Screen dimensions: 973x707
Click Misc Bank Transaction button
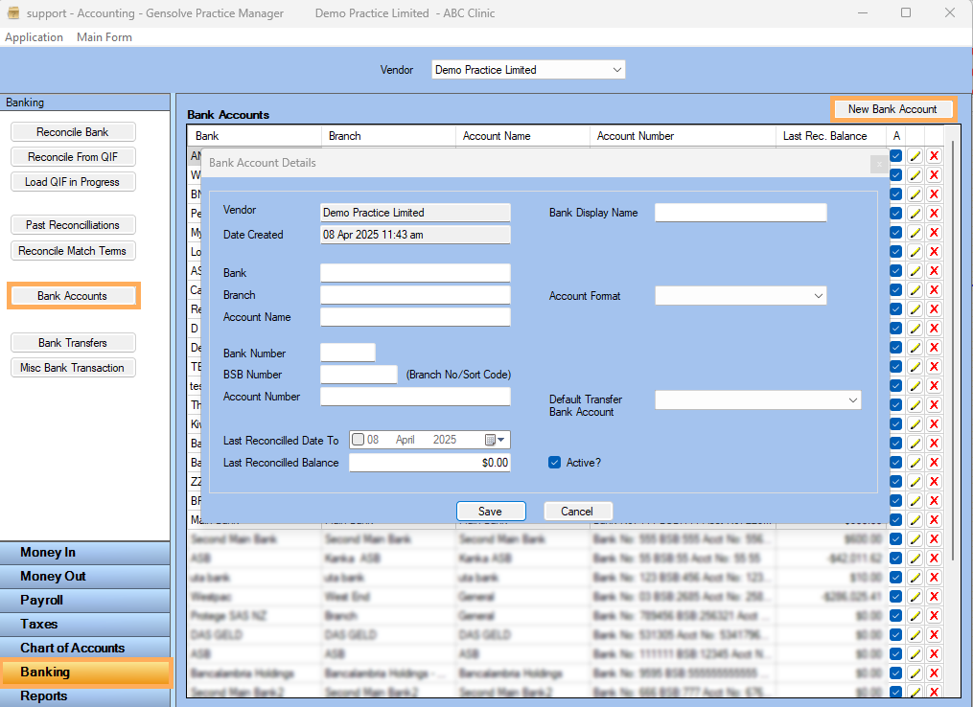[x=73, y=368]
